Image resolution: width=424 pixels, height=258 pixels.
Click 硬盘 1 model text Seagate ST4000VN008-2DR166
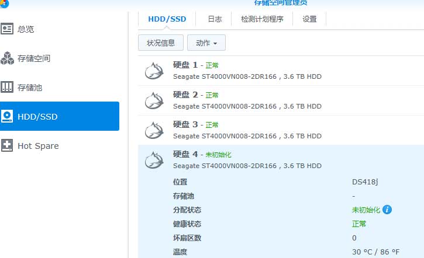click(x=225, y=76)
